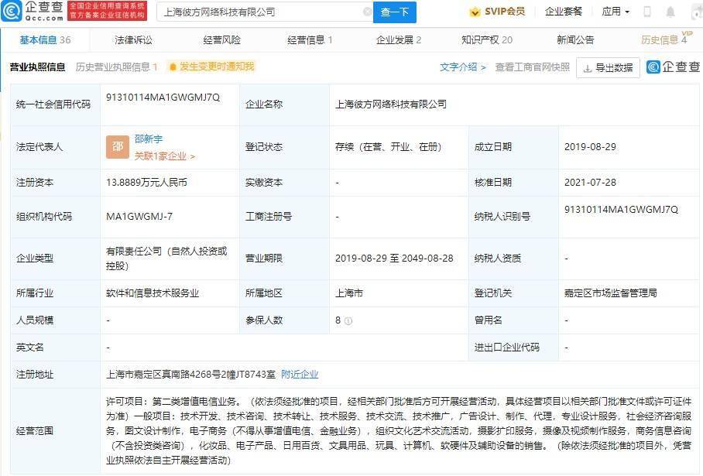The image size is (703, 476).
Task: Click the 邵 avatar of the legal representative
Action: click(118, 147)
